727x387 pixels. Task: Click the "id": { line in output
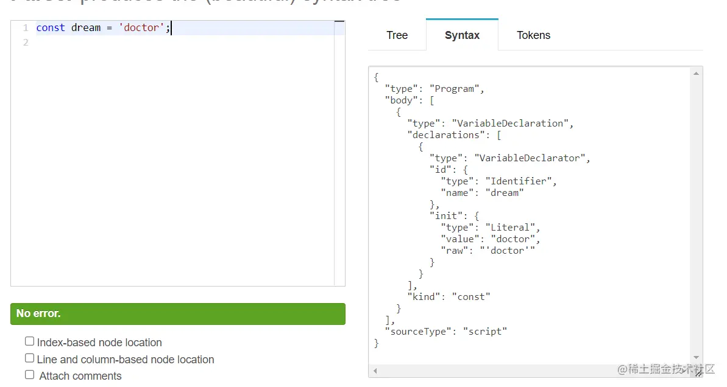pos(449,170)
